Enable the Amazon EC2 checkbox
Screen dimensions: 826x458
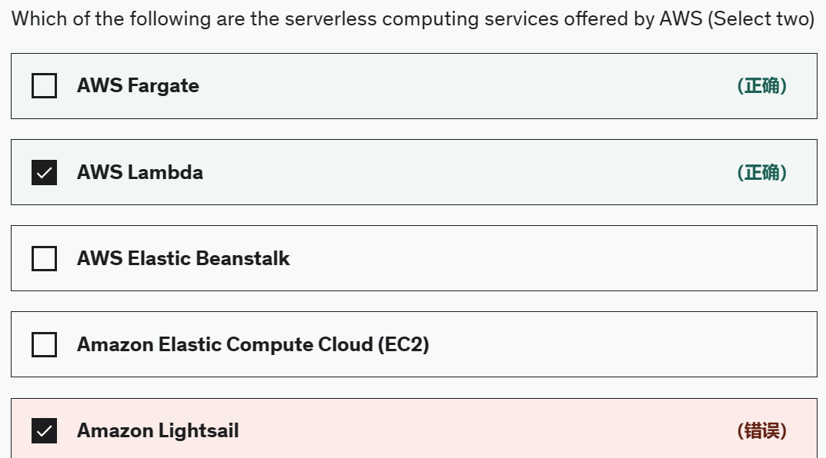click(44, 344)
